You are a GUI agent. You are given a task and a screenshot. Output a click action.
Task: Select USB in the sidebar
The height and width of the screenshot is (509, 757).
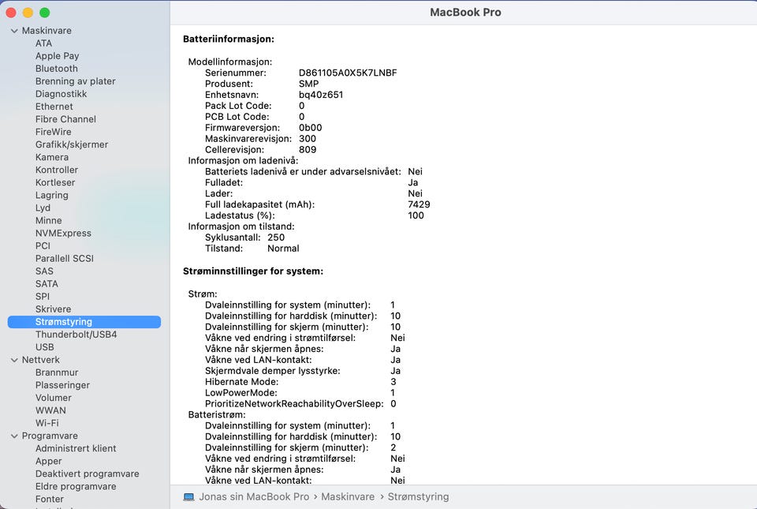click(x=44, y=346)
